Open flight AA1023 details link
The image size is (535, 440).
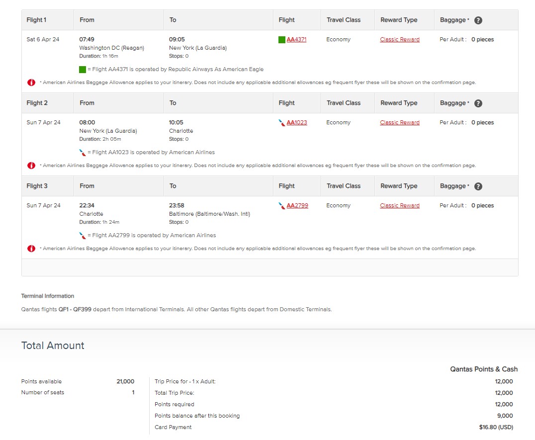click(x=297, y=122)
